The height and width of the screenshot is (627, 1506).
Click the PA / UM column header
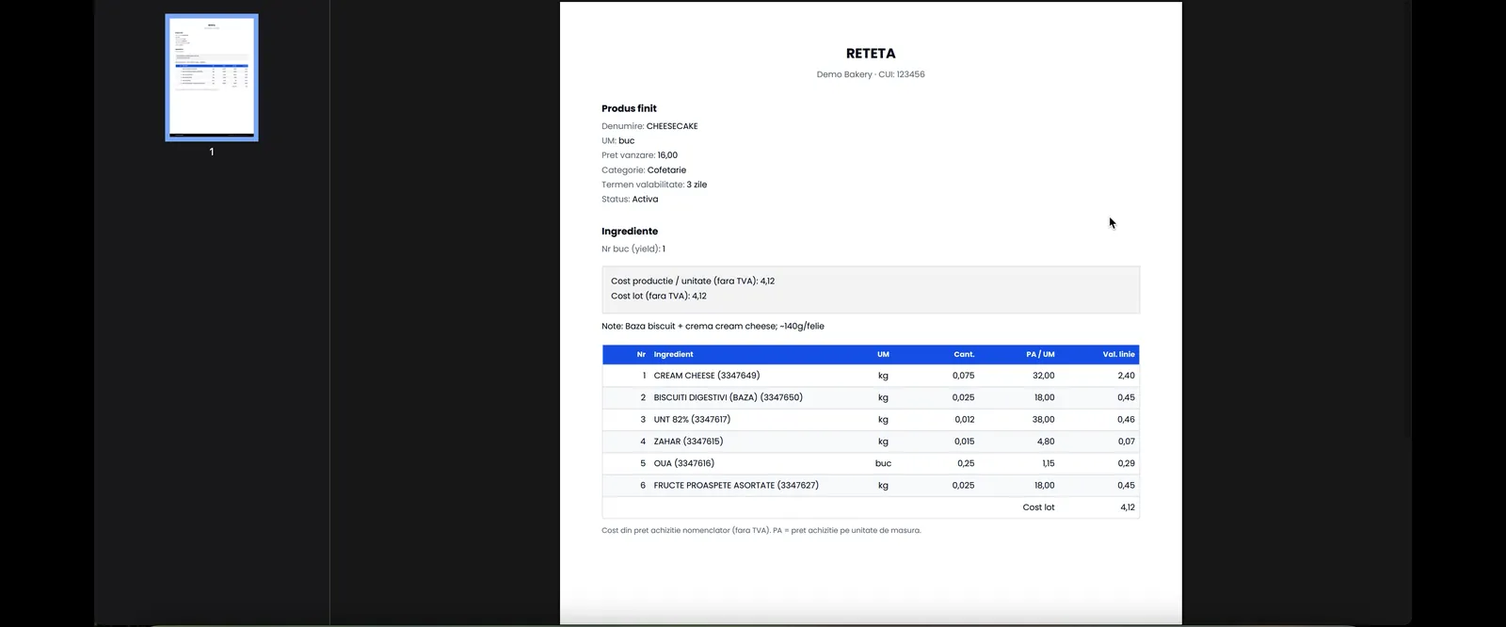coord(1040,354)
